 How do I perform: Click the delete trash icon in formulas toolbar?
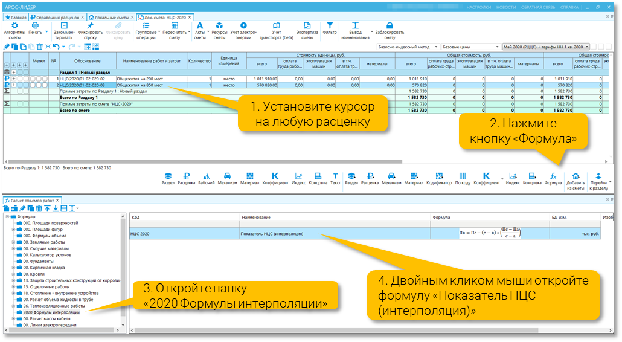39,208
